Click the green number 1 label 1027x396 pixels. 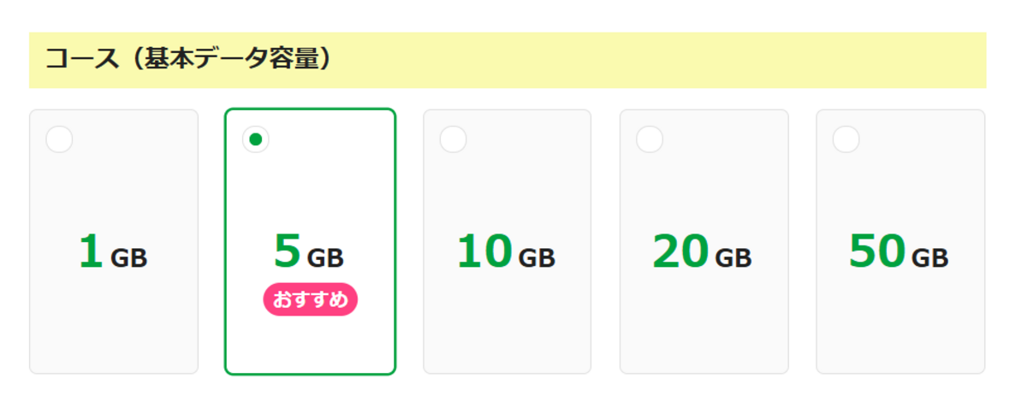pyautogui.click(x=91, y=251)
